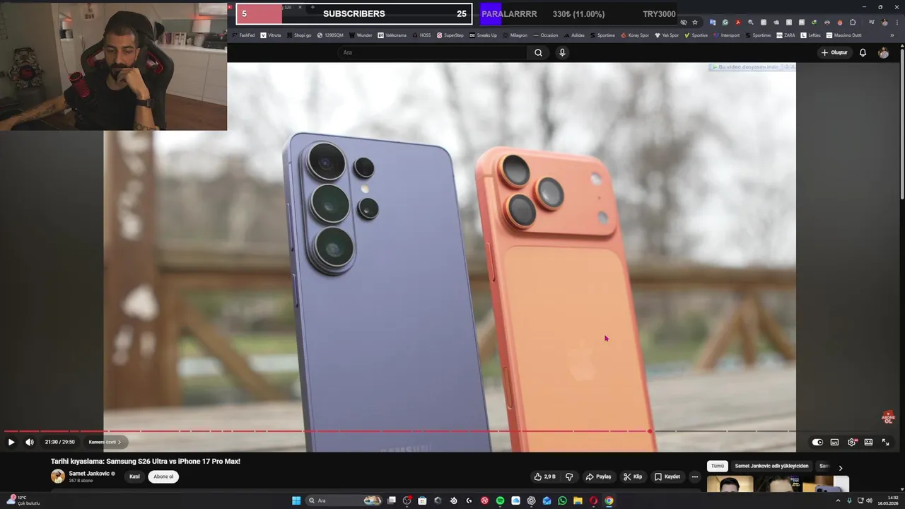This screenshot has height=509, width=905.
Task: Open the Intersport bookmark
Action: [x=726, y=35]
